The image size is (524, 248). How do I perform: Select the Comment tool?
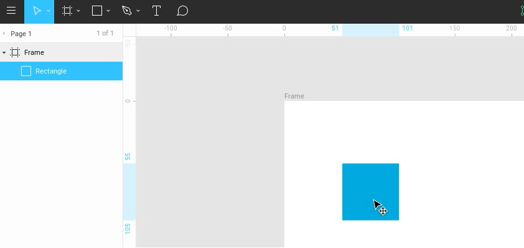click(182, 11)
